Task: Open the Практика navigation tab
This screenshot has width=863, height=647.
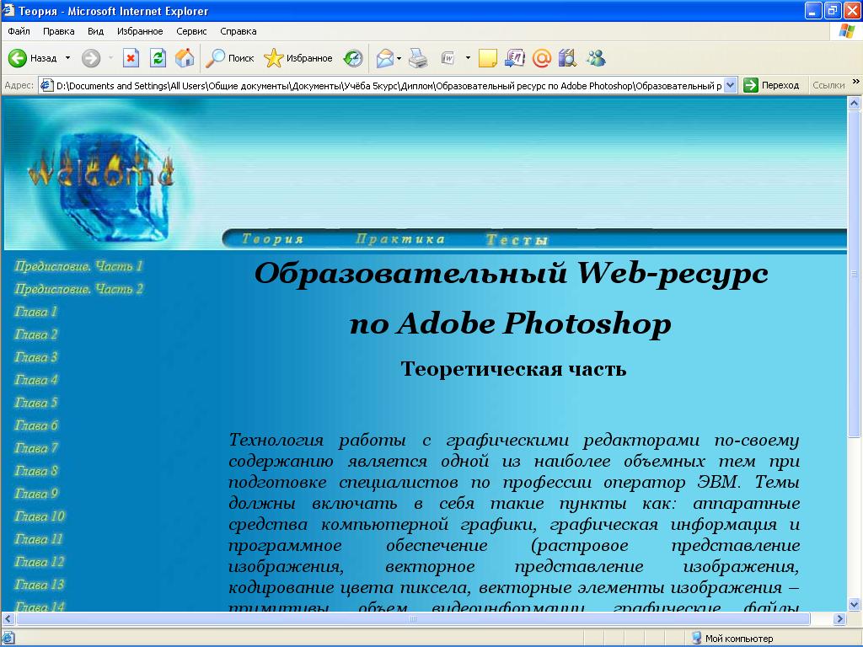Action: [x=400, y=239]
